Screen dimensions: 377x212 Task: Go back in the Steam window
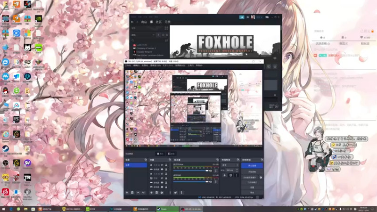pos(132,22)
